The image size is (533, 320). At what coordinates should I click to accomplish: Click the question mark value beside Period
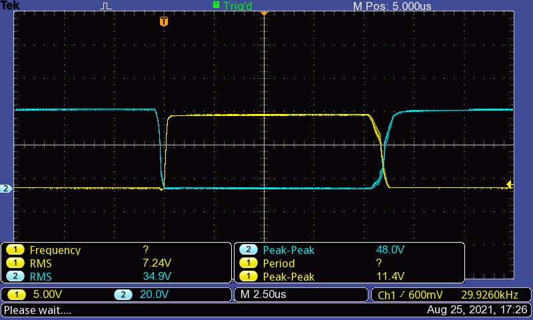click(x=379, y=263)
